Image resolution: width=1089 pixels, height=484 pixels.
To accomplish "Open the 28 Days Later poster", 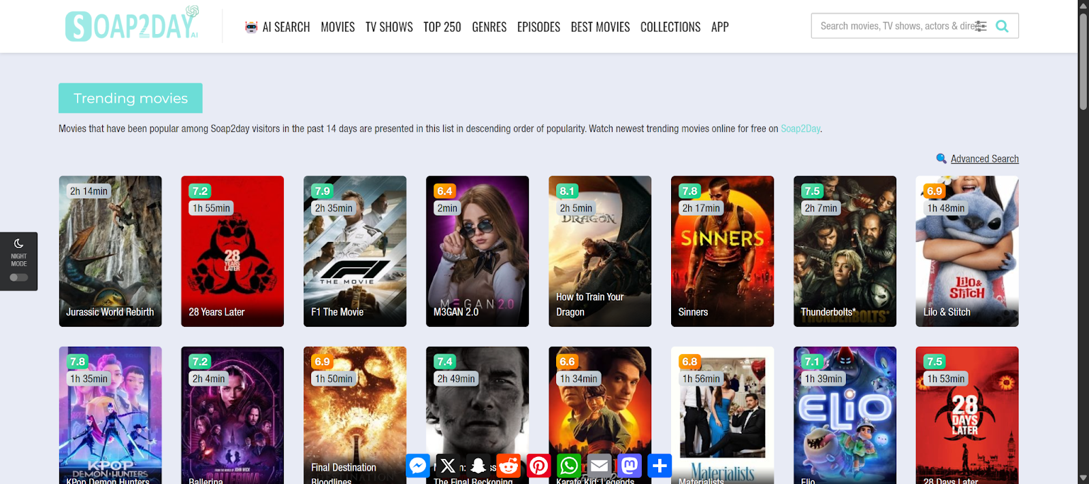I will pos(967,415).
